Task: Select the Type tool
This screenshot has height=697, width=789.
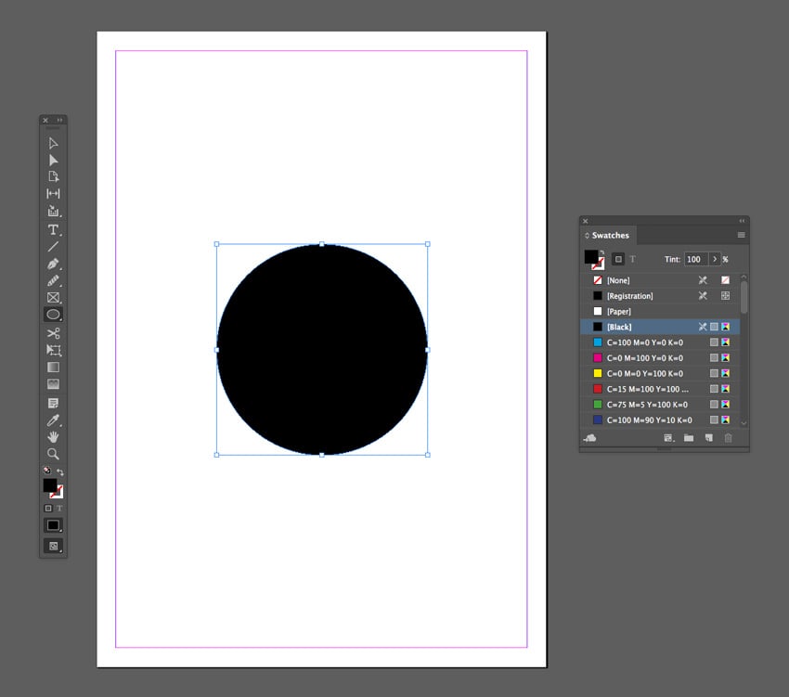Action: (x=53, y=228)
